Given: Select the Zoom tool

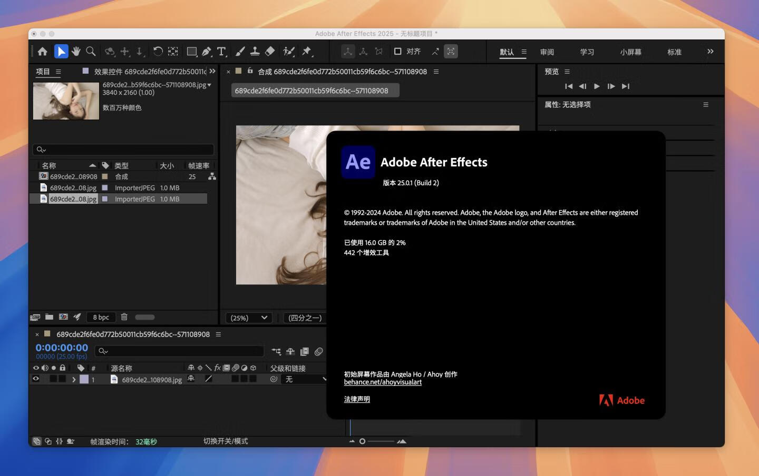Looking at the screenshot, I should point(90,51).
